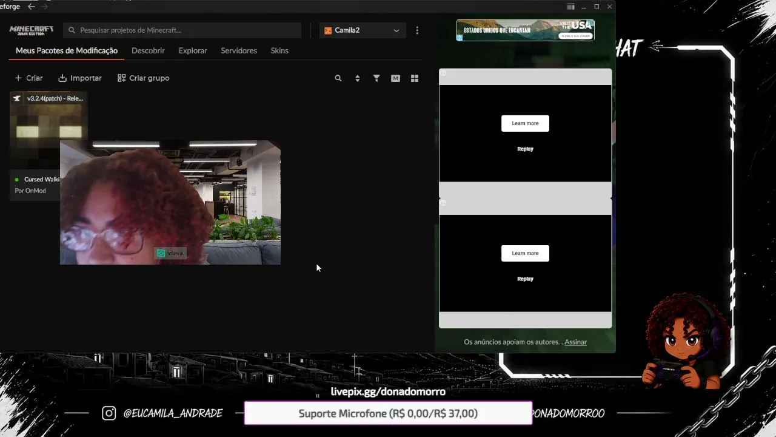Click the Estados Unidos que Encantam banner ad
This screenshot has height=437, width=776.
525,30
